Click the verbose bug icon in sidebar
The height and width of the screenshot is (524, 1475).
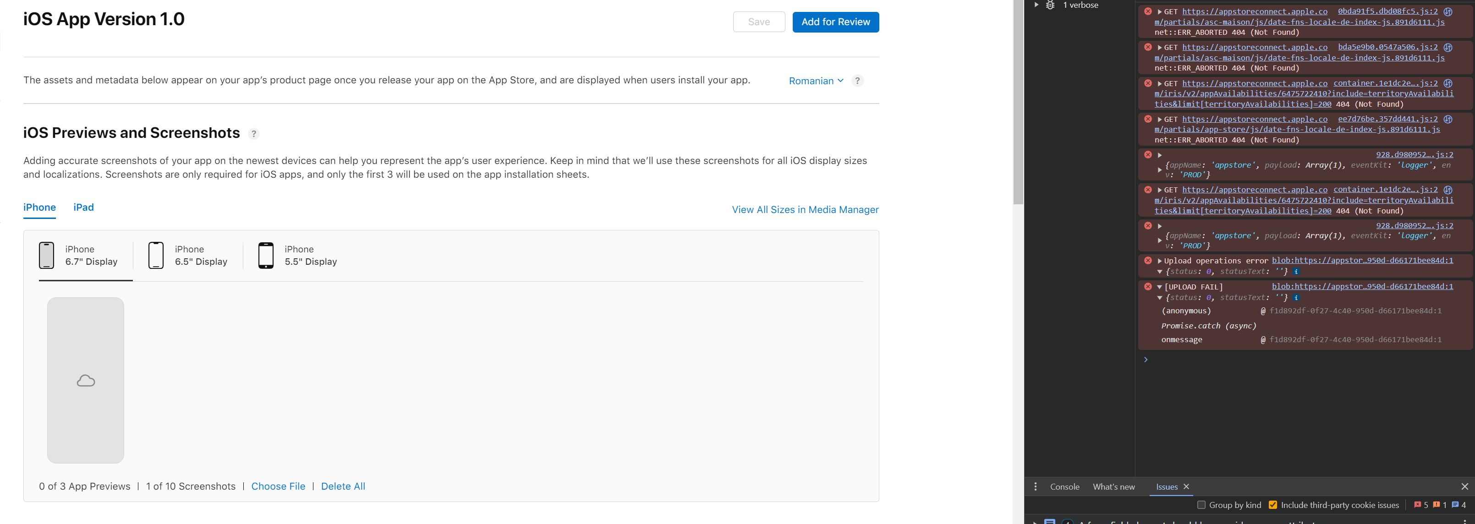[1050, 5]
